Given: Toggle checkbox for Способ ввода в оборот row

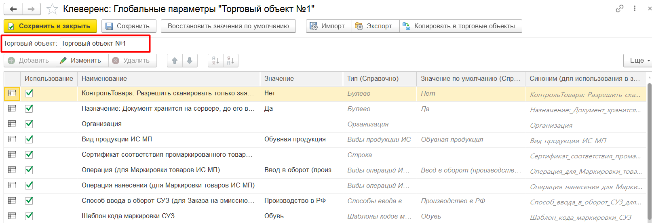Looking at the screenshot, I should [29, 200].
